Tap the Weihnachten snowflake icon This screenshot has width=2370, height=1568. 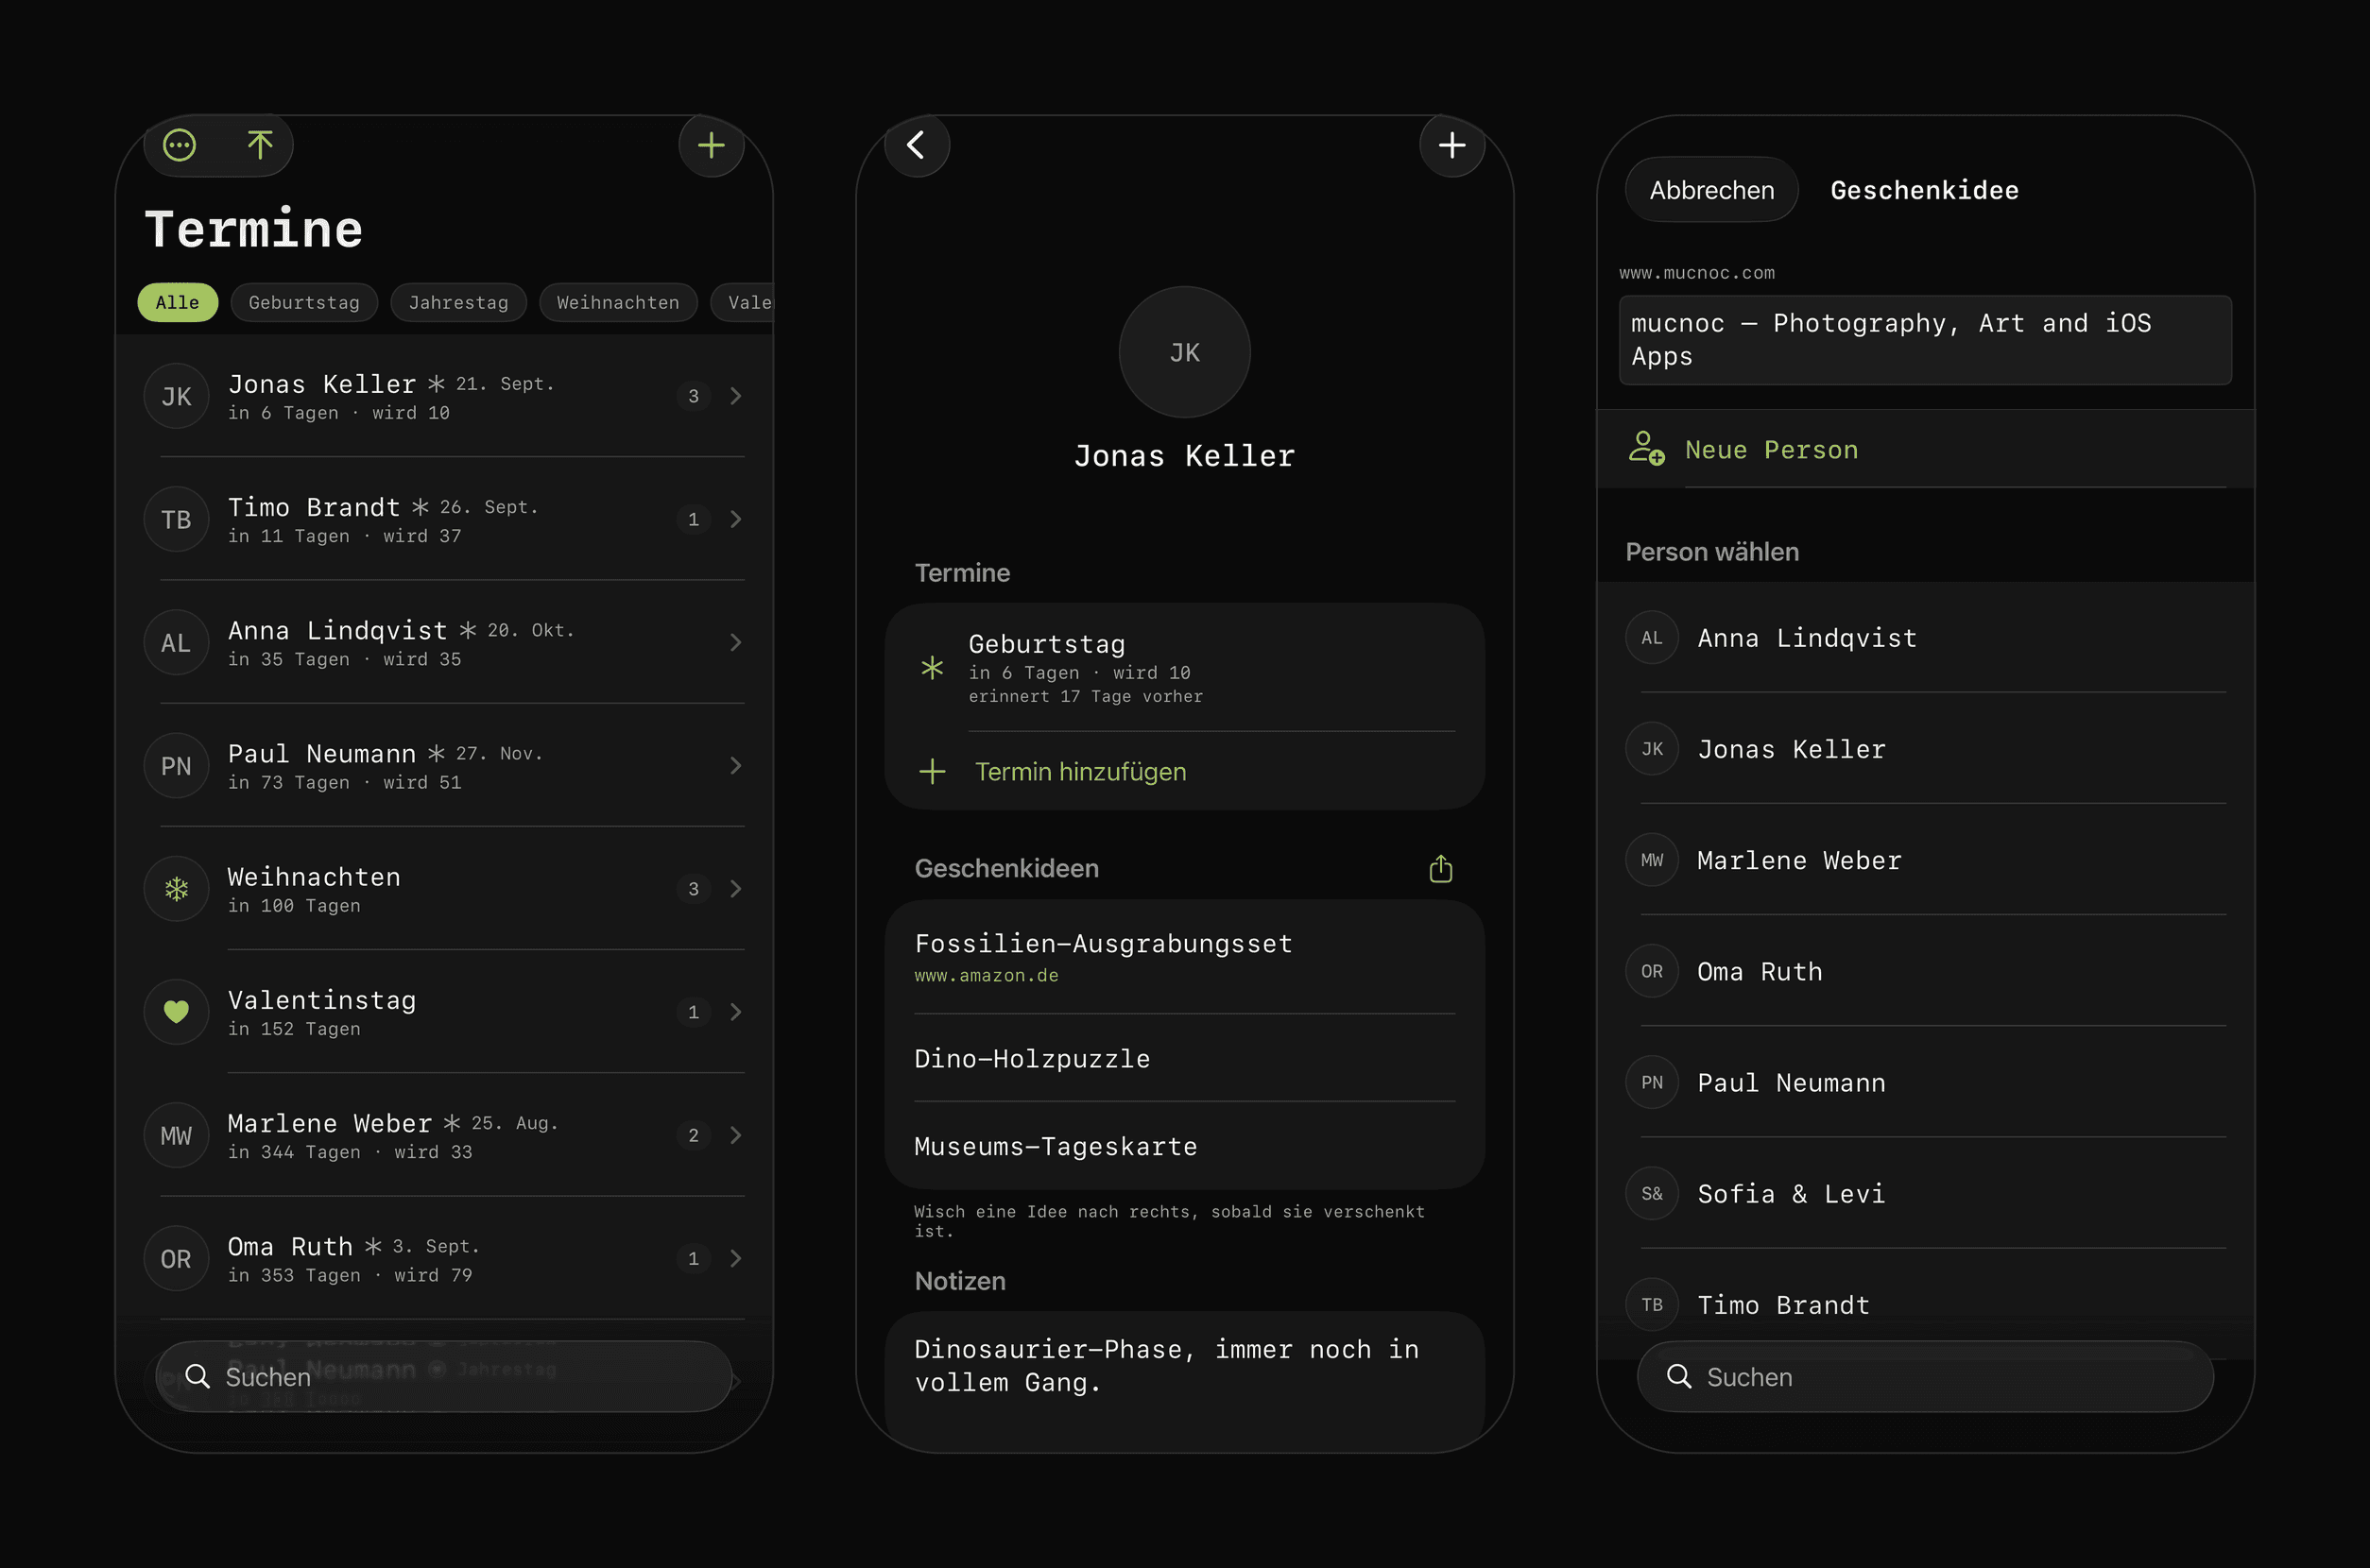[176, 889]
